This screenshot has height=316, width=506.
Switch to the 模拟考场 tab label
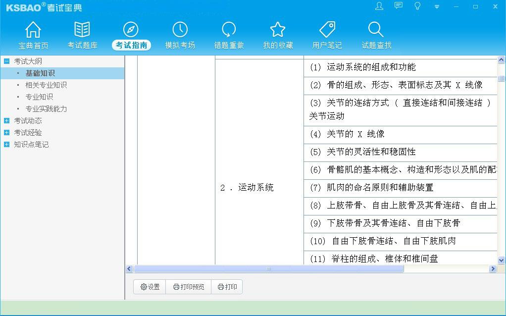click(180, 46)
